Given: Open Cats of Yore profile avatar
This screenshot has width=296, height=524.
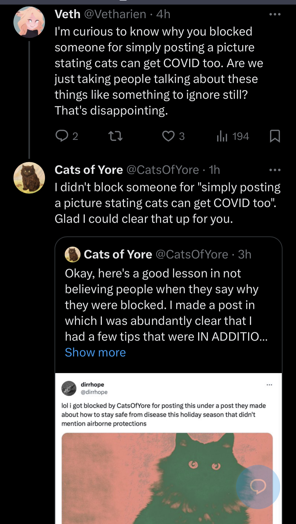Looking at the screenshot, I should [x=29, y=178].
